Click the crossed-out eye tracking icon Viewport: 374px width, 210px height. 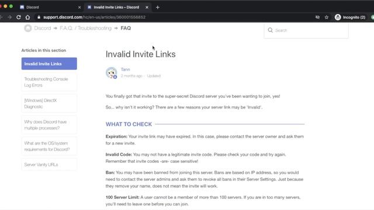[x=317, y=17]
